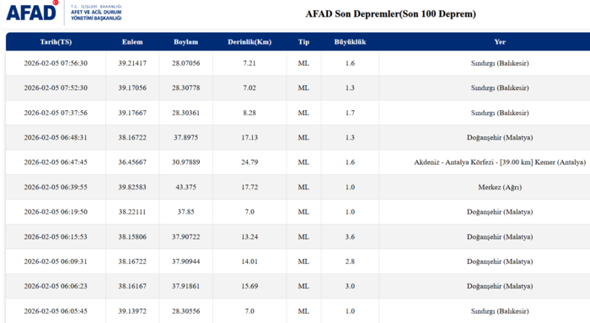
Task: Click magnitude value 1.7
Action: click(x=350, y=113)
